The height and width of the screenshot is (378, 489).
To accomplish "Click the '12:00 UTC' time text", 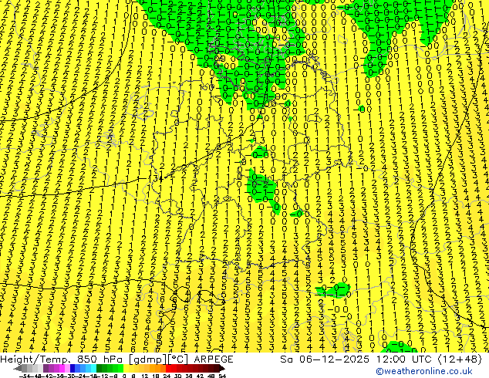I will click(406, 359).
